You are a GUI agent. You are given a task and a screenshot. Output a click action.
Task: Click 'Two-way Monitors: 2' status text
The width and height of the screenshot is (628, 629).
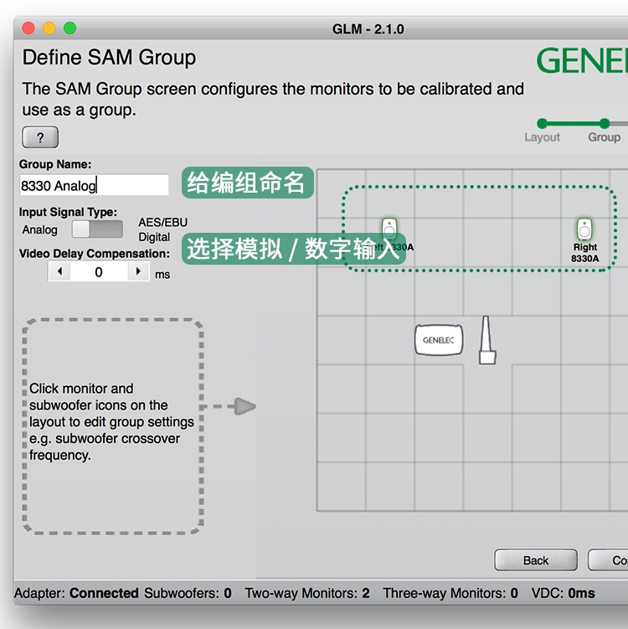pos(307,593)
